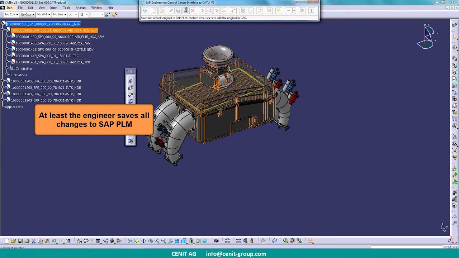
Task: Click the painter brush icon beside line type
Action: point(108,14)
